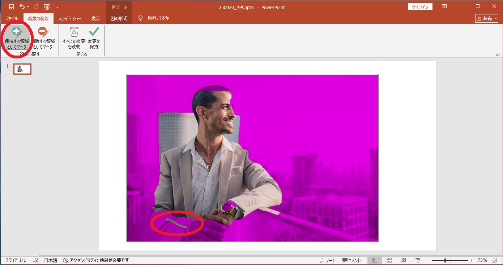Fit slide to current window
This screenshot has width=503, height=265.
pyautogui.click(x=494, y=260)
